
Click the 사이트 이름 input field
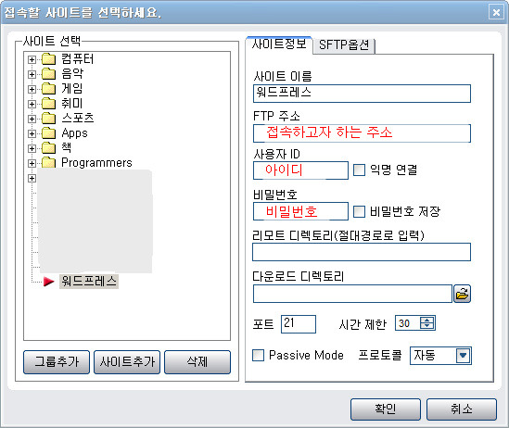362,94
